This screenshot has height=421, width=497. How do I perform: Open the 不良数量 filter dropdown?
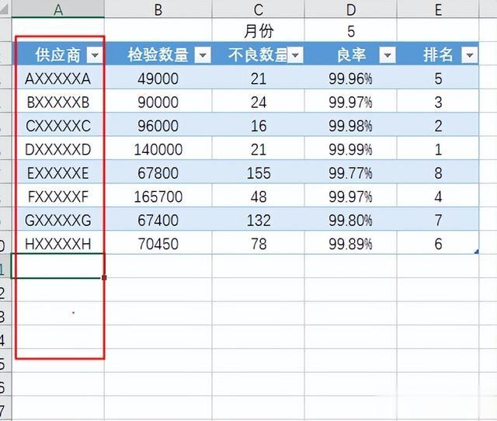[295, 55]
